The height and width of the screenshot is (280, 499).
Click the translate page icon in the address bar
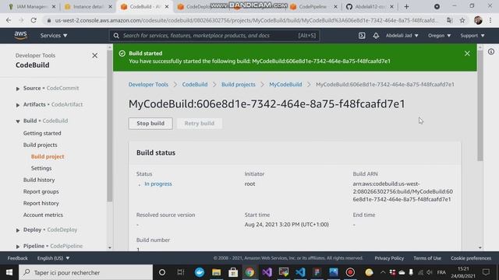click(449, 20)
